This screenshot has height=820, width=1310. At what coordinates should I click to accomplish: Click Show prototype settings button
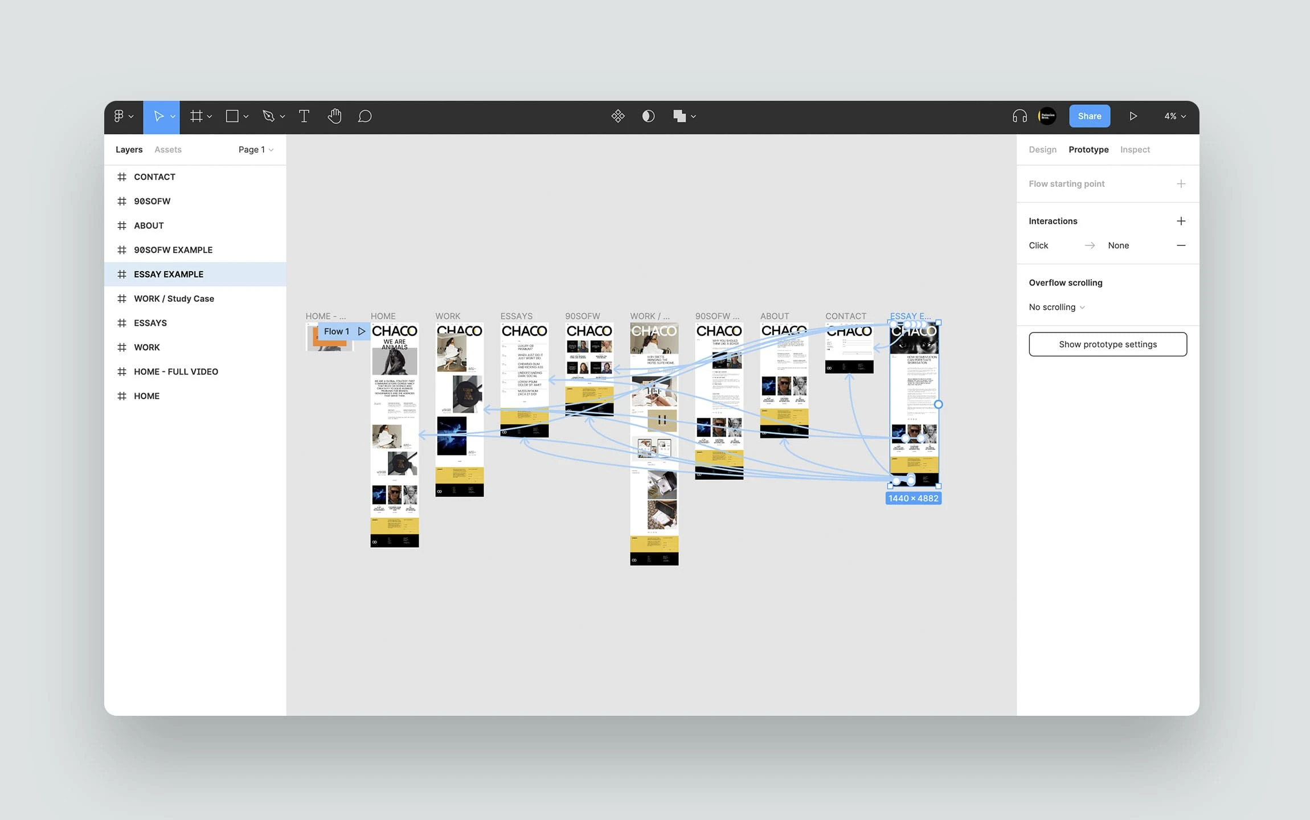coord(1107,344)
